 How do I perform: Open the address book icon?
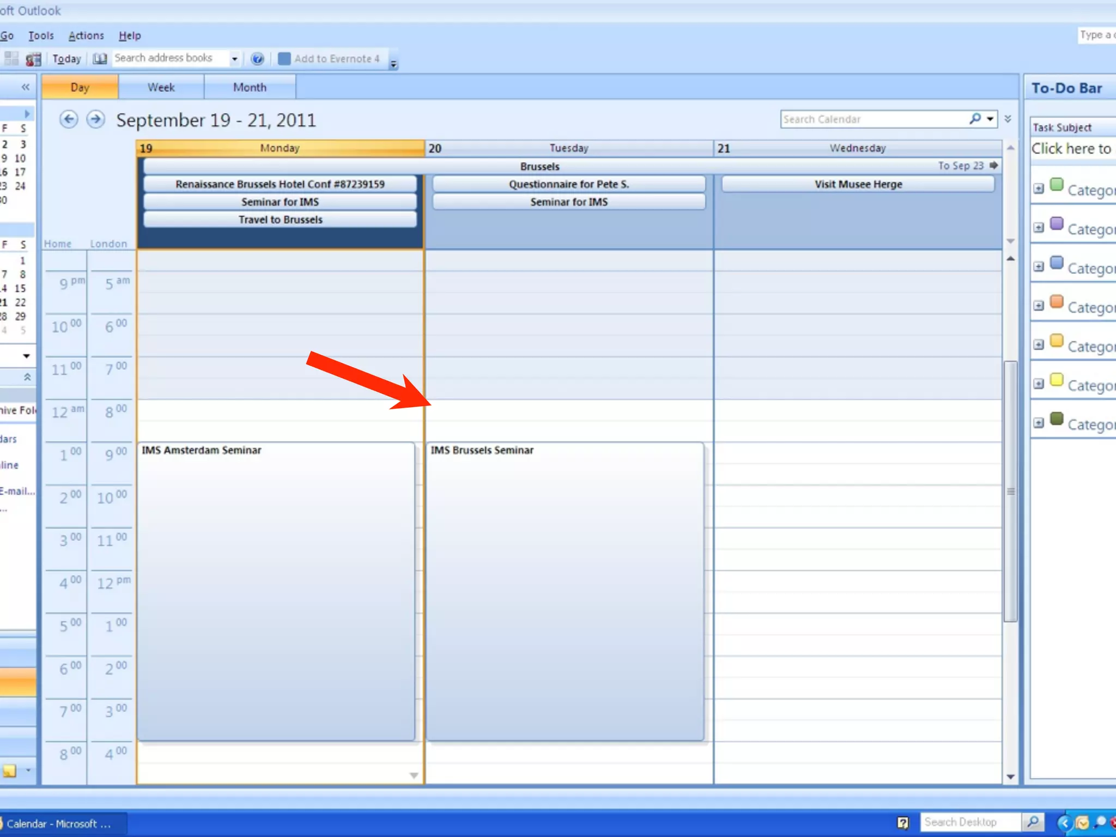click(100, 59)
